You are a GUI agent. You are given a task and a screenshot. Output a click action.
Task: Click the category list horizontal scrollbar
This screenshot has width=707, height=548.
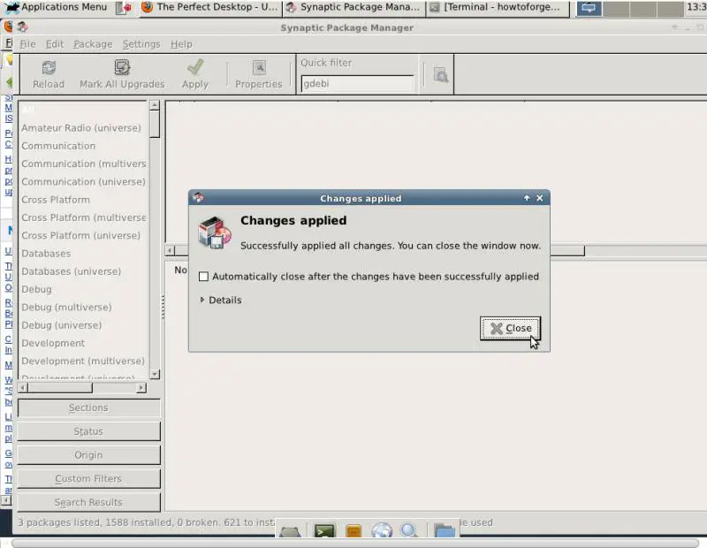pyautogui.click(x=80, y=387)
